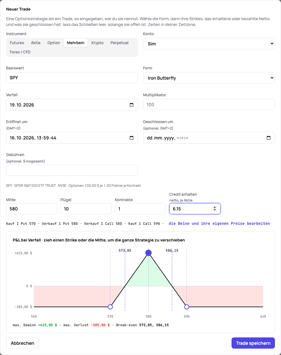The width and height of the screenshot is (281, 355).
Task: Click the Credit erhalten stepper arrows
Action: (x=215, y=209)
